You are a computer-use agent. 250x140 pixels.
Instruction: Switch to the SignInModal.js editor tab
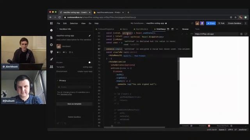[x=141, y=29]
